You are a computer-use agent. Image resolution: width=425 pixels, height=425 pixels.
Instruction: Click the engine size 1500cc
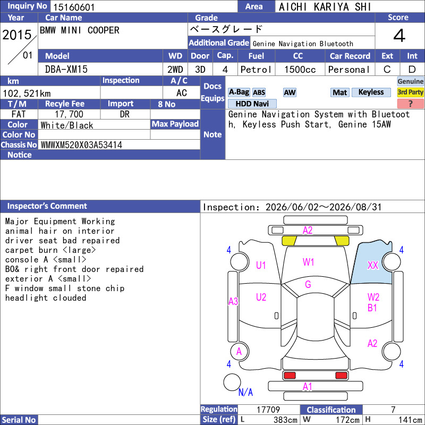tap(300, 70)
